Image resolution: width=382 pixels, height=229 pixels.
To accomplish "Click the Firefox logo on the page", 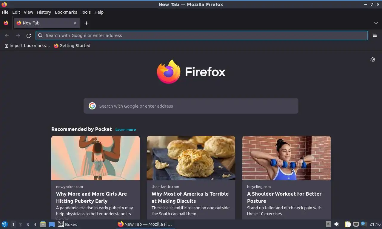I will click(x=191, y=72).
